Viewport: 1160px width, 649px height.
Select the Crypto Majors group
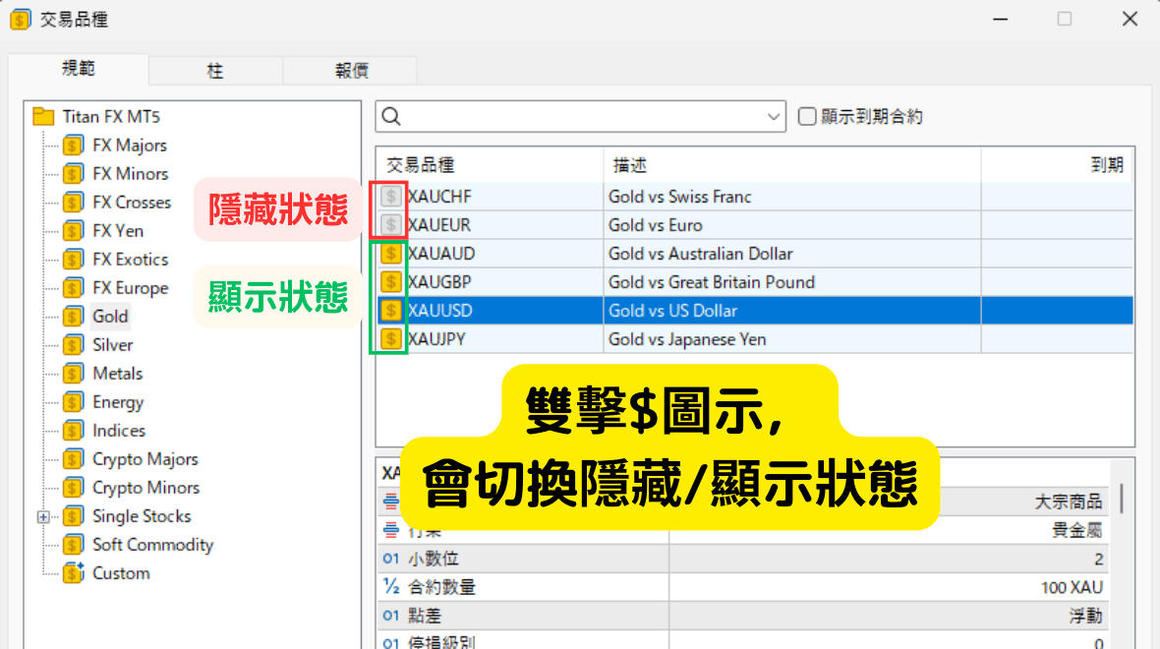145,459
